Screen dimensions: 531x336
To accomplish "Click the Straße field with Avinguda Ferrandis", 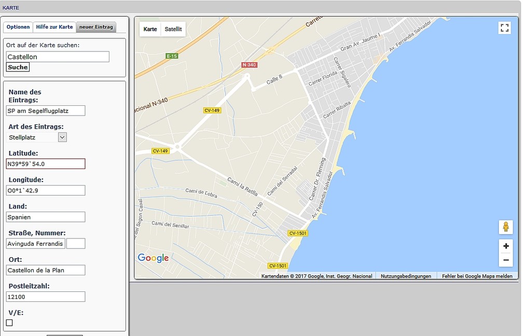I will [36, 244].
